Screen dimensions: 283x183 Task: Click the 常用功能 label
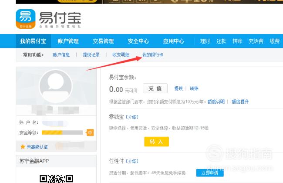[34, 55]
